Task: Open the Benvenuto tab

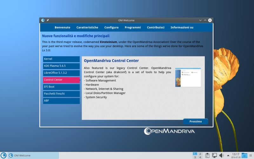Action: pyautogui.click(x=62, y=27)
